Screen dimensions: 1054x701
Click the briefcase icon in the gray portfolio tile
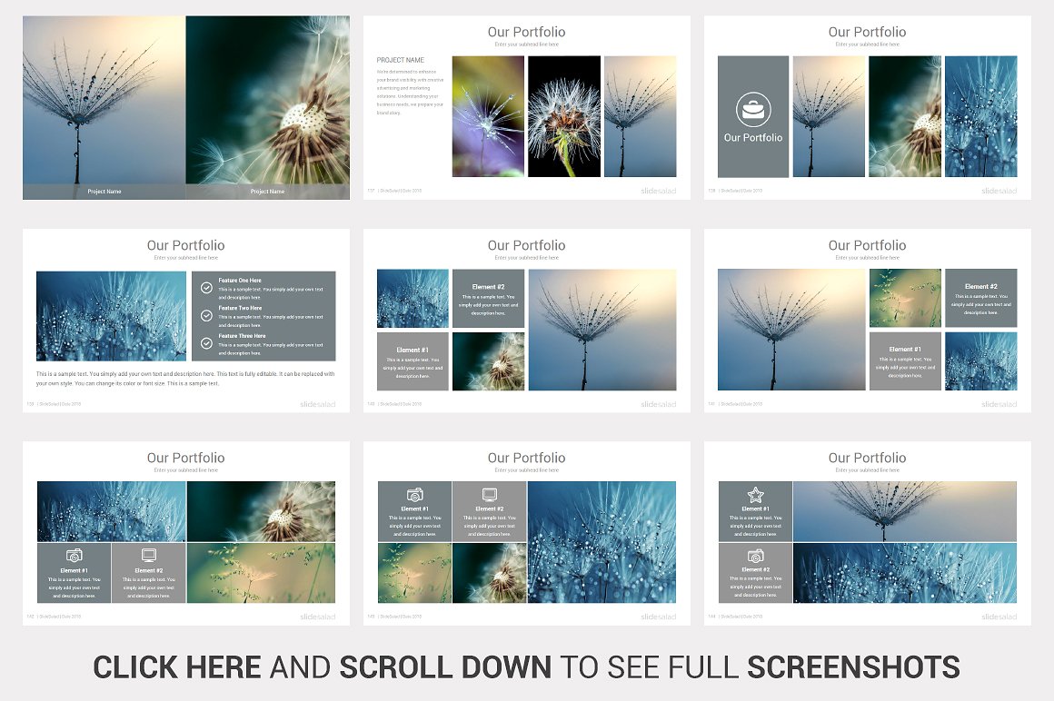pyautogui.click(x=753, y=110)
